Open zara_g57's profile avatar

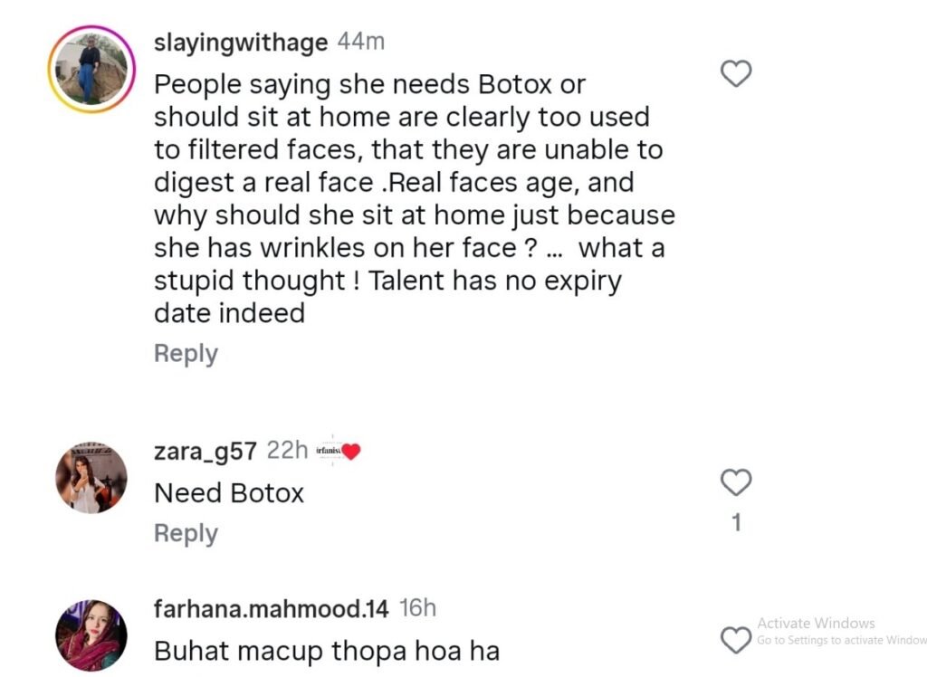[91, 477]
